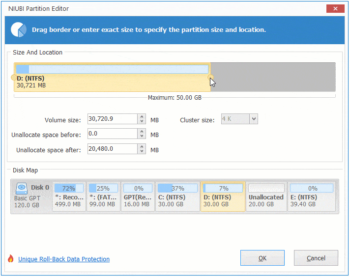
Task: Select the FAT 99.00 MB partition
Action: pyautogui.click(x=103, y=196)
